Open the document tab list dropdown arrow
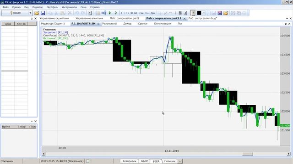 coord(287,18)
